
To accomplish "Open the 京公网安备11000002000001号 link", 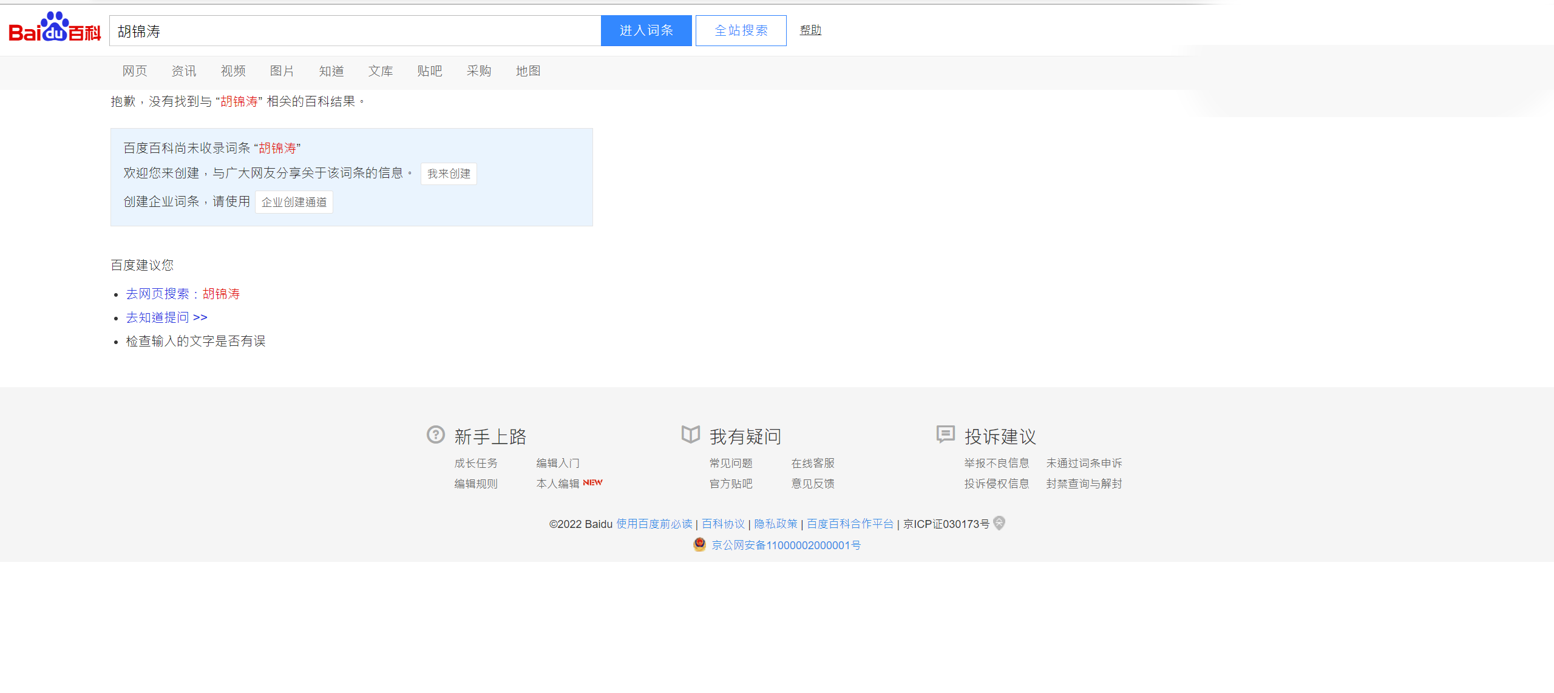I will coord(786,546).
